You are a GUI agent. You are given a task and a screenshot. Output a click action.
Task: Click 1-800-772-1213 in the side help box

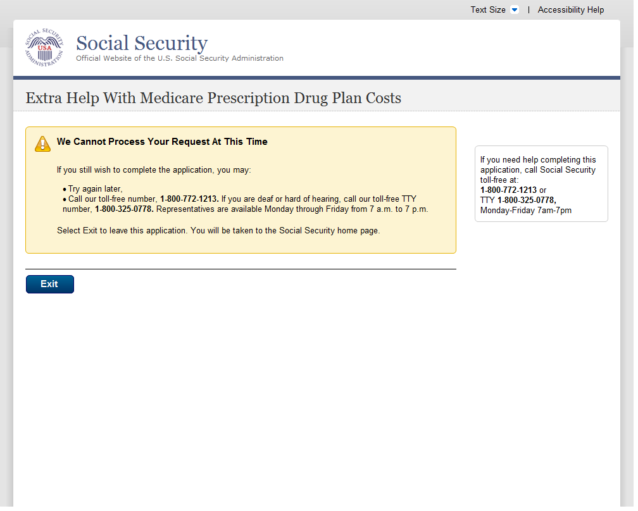click(x=508, y=190)
